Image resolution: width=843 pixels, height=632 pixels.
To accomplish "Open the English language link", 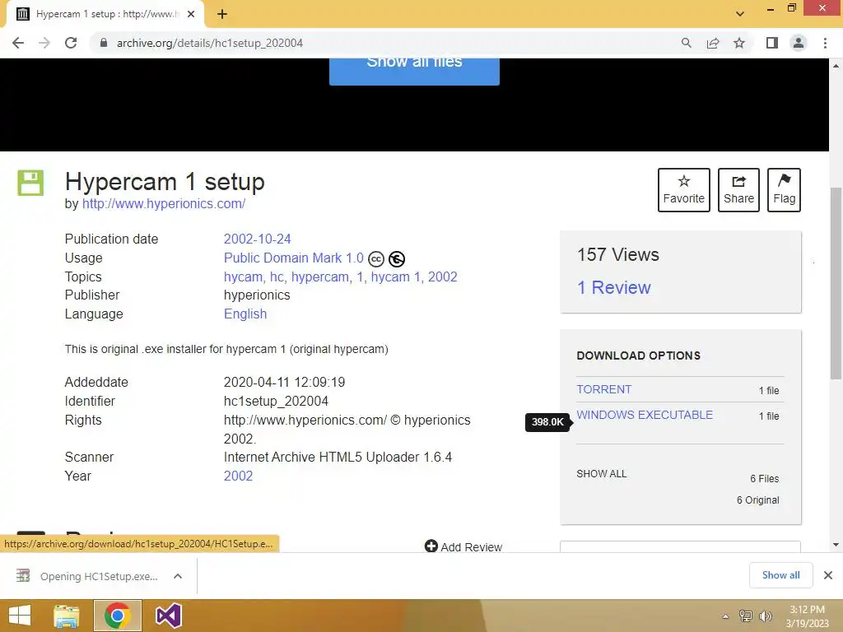I will [x=245, y=314].
